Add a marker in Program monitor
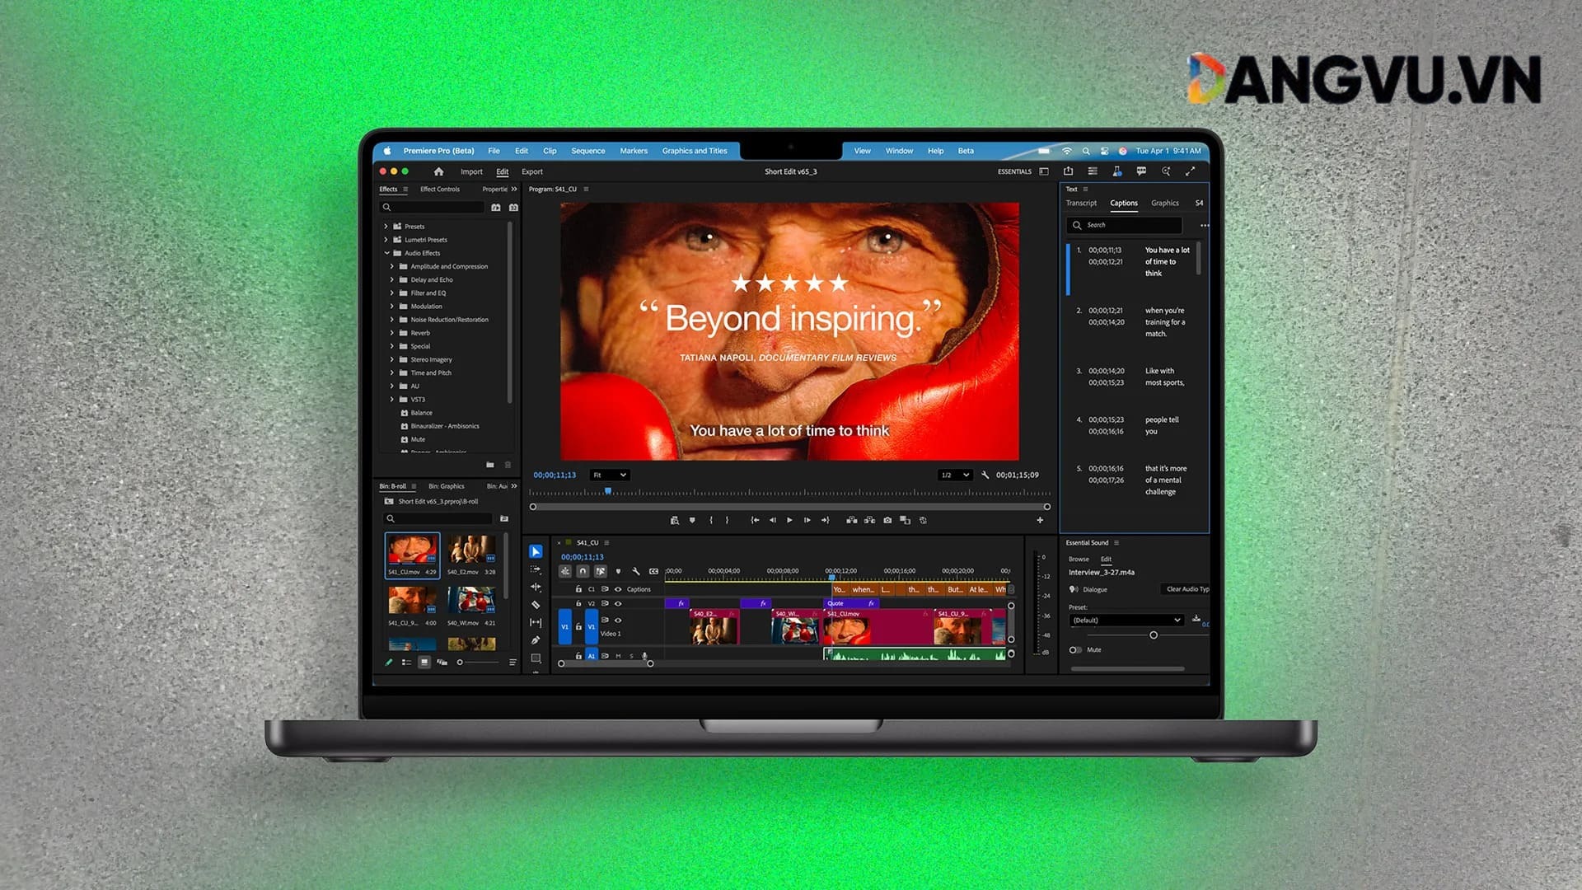The width and height of the screenshot is (1582, 890). click(692, 520)
